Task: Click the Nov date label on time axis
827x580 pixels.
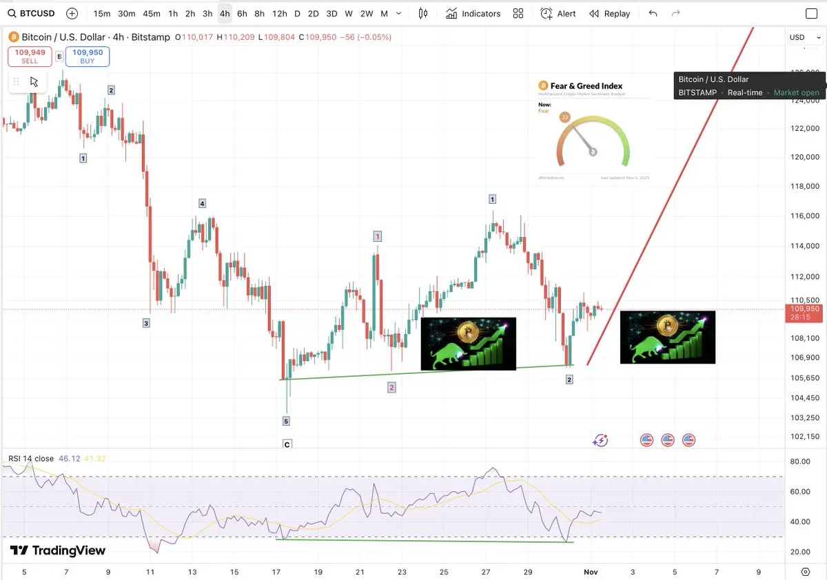Action: pyautogui.click(x=591, y=572)
